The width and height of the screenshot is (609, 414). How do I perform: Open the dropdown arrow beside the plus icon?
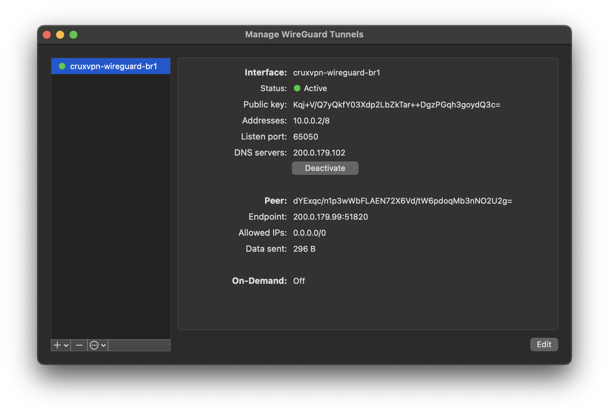tap(66, 345)
